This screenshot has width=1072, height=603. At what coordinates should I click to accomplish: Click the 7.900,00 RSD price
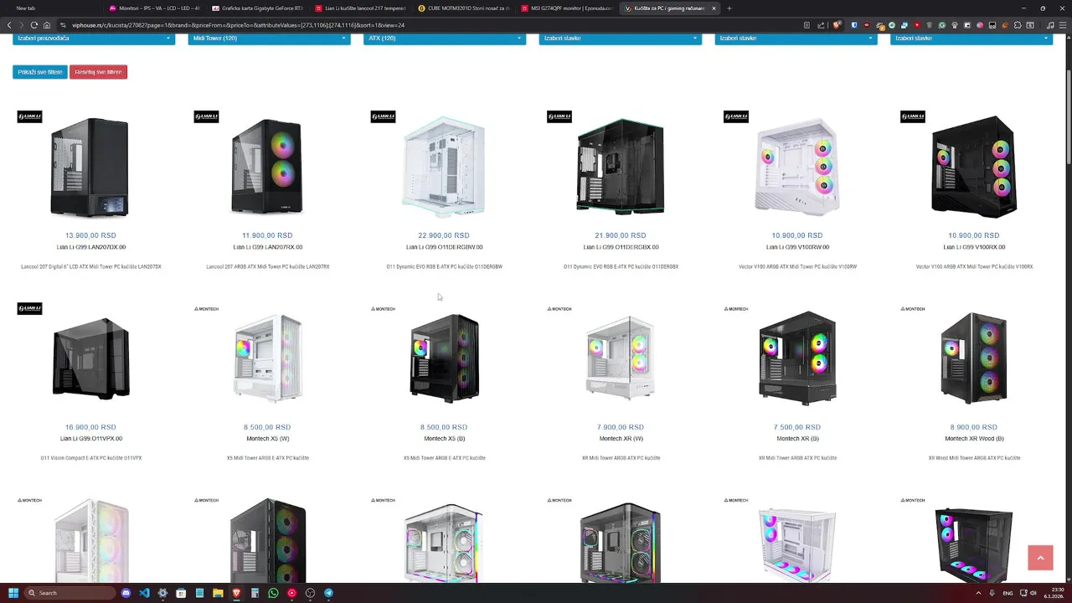pos(621,427)
